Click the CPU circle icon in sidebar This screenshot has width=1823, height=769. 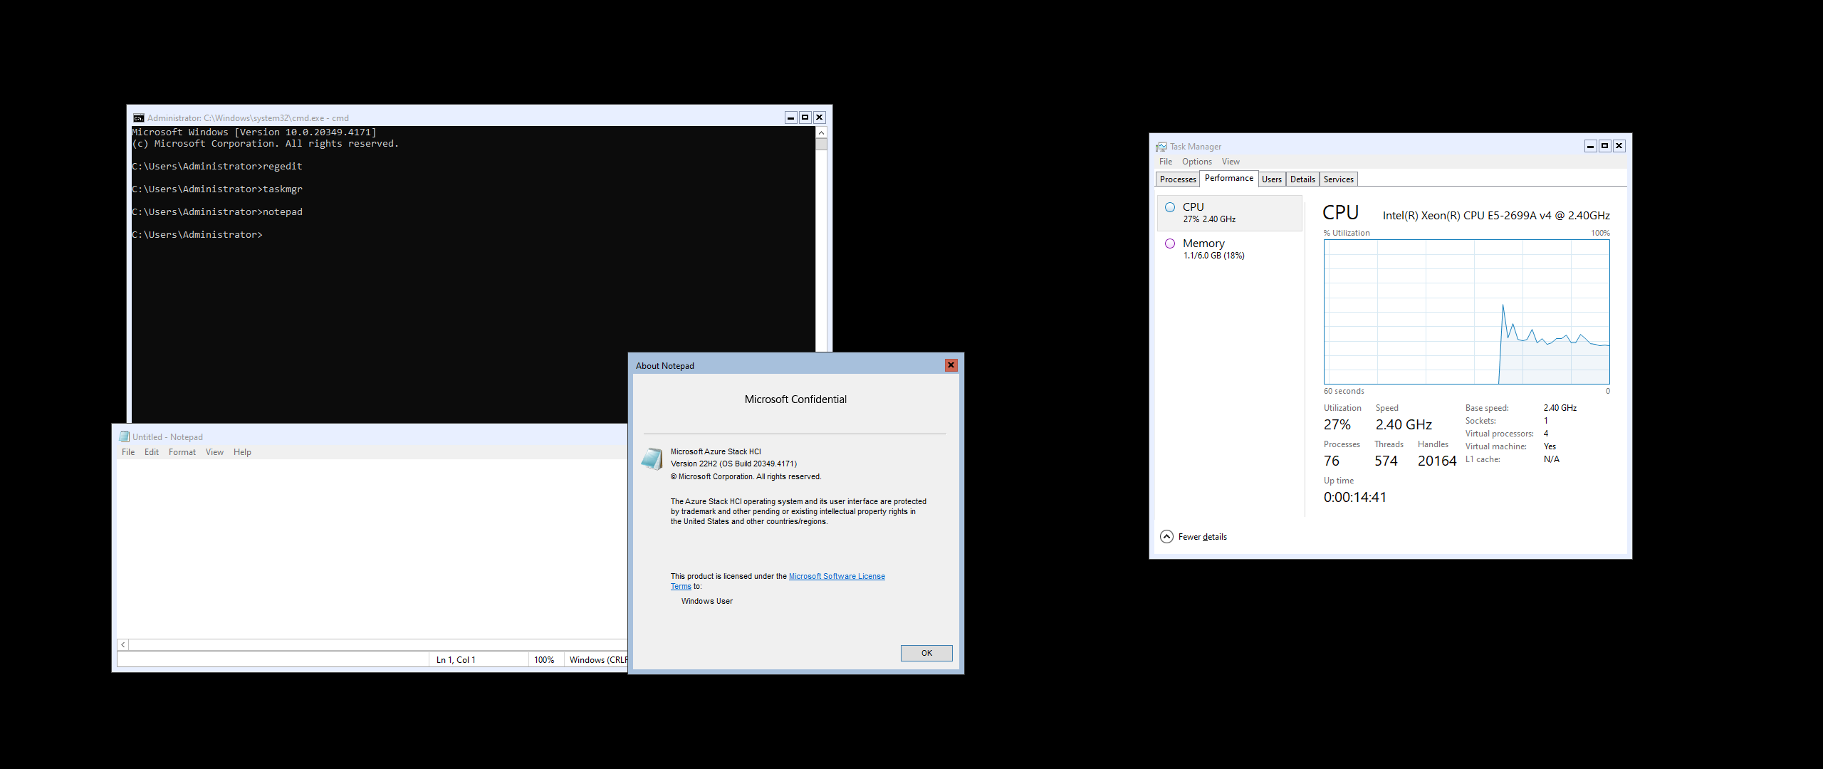tap(1170, 207)
